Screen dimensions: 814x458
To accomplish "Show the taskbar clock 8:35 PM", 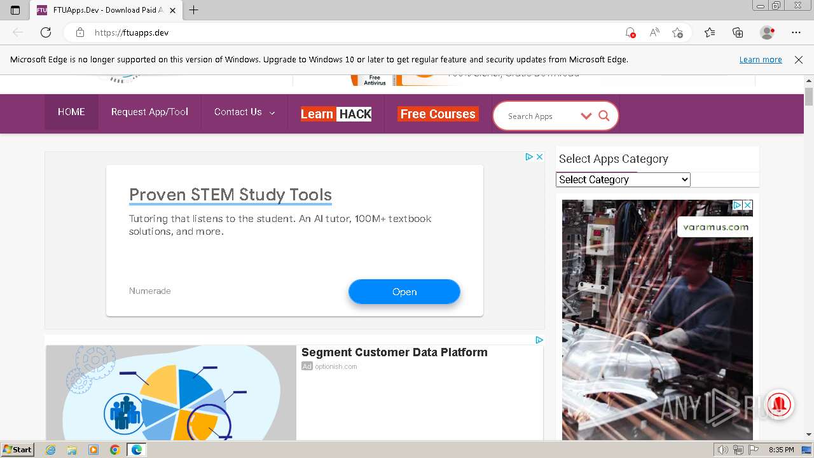I will coord(782,450).
